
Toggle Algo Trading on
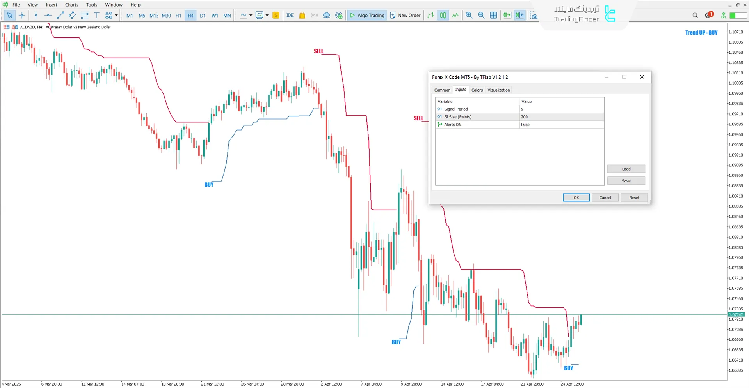(366, 15)
